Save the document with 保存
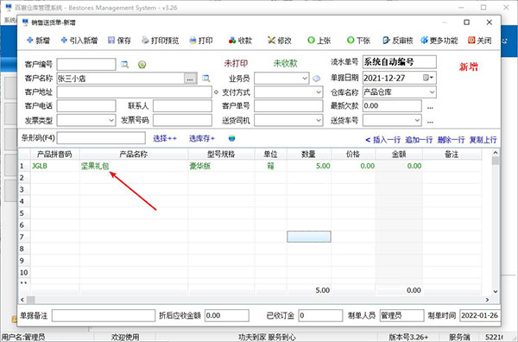 coord(119,41)
